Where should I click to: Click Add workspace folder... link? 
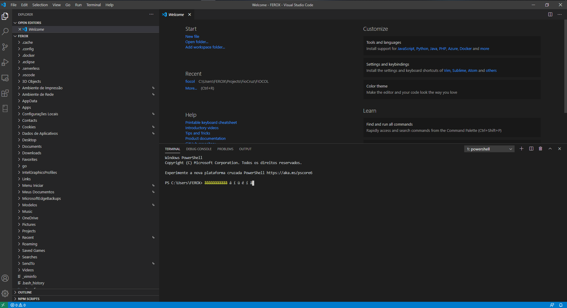point(205,47)
